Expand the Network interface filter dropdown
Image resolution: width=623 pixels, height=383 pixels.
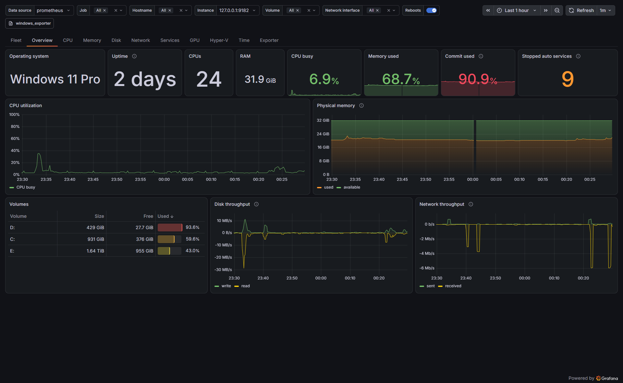394,10
